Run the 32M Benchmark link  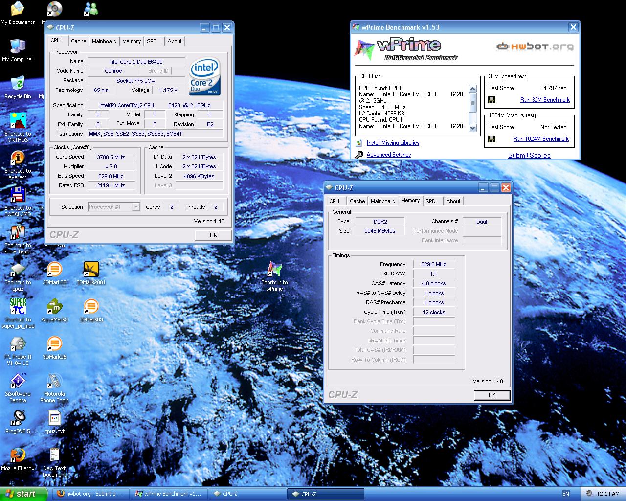(x=545, y=100)
